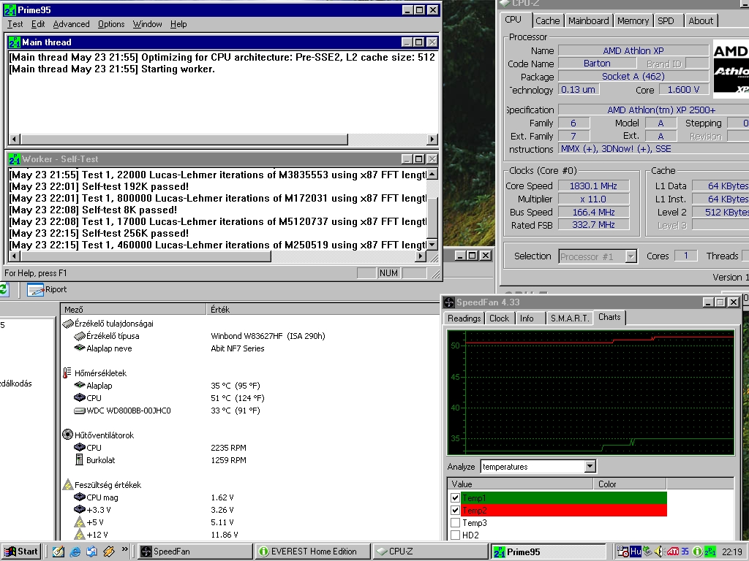Click the Feszültség értékek lightning icon
Screen dimensions: 749x561
click(x=67, y=485)
